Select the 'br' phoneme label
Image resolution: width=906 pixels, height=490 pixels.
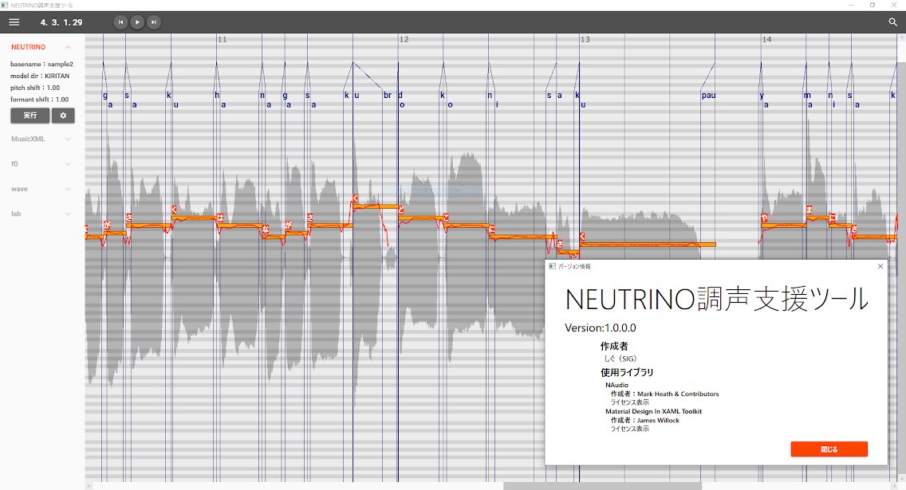pyautogui.click(x=387, y=96)
